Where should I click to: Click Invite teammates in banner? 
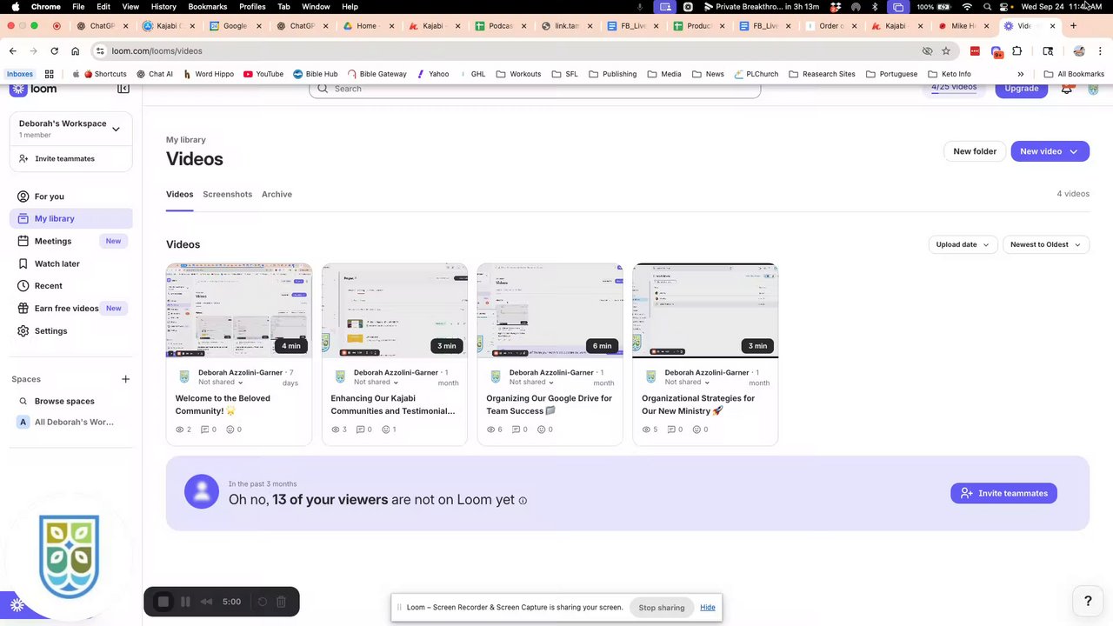[x=1004, y=494]
